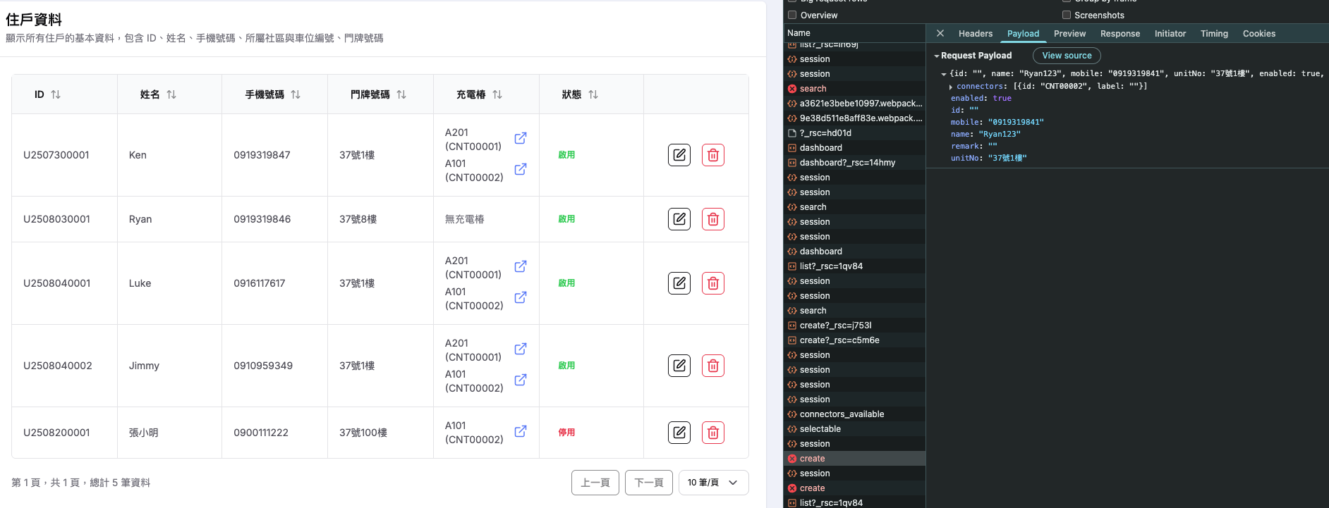This screenshot has height=508, width=1329.
Task: Go to next page with 下一頁
Action: 648,483
